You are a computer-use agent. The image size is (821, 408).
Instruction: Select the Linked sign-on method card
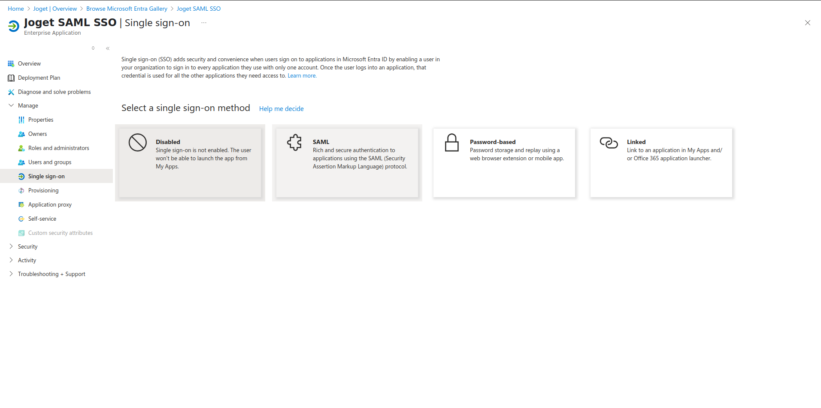661,163
